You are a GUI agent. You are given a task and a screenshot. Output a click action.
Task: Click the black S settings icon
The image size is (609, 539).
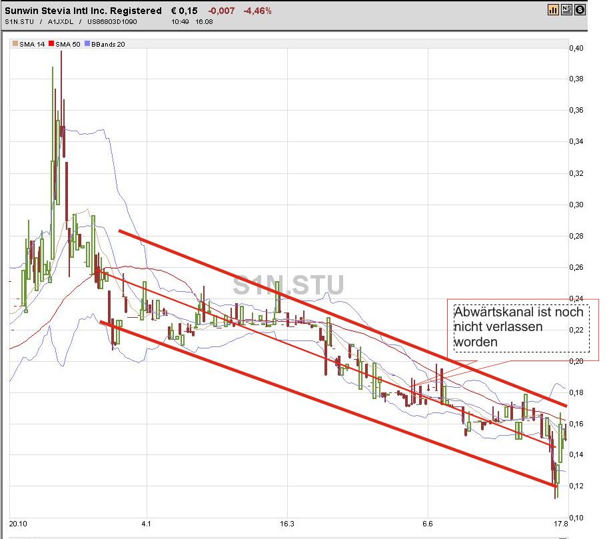[580, 9]
